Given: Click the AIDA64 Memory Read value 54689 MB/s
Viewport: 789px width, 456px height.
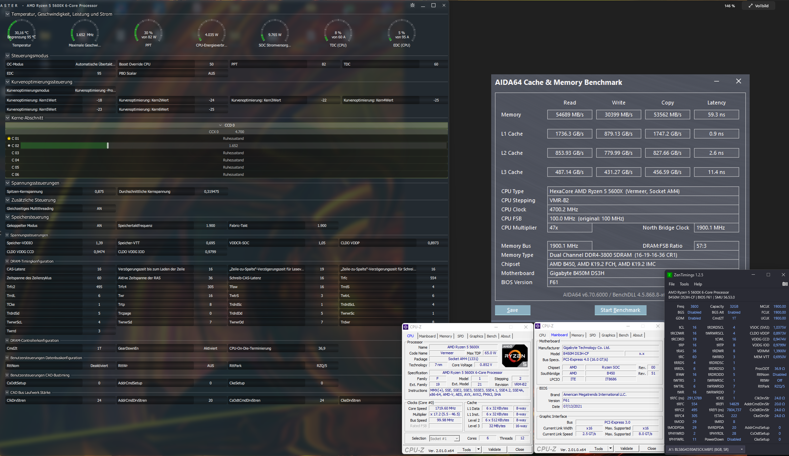Looking at the screenshot, I should point(570,115).
